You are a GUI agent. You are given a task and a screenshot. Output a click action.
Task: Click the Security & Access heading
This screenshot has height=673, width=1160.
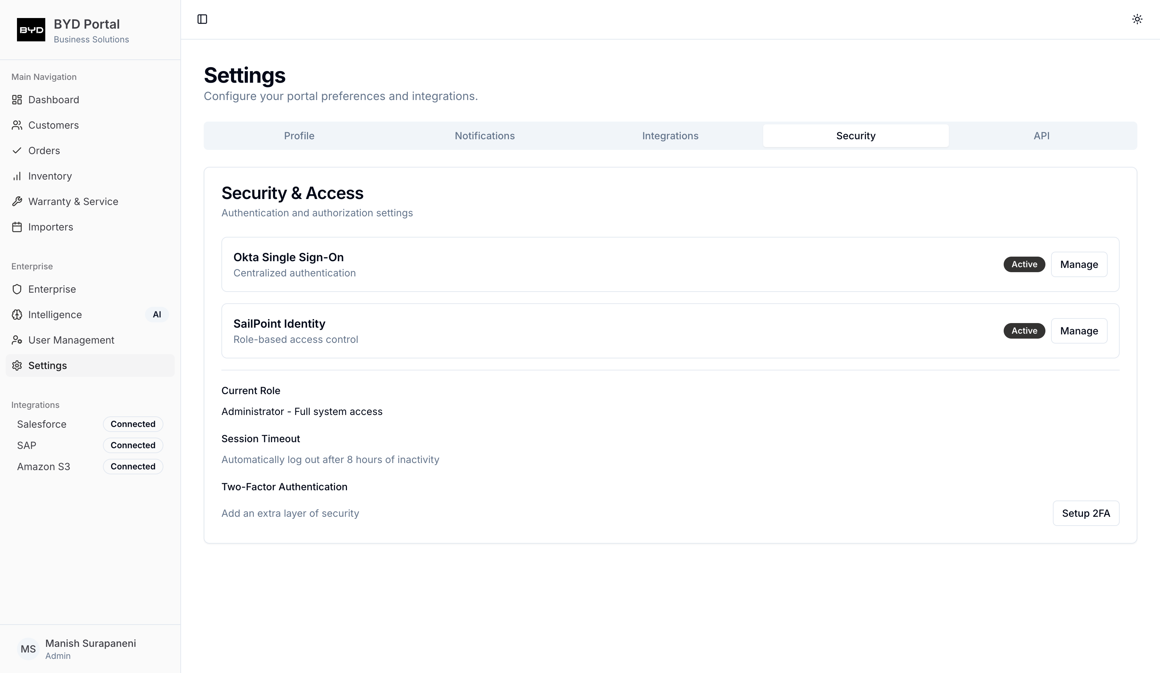tap(292, 193)
